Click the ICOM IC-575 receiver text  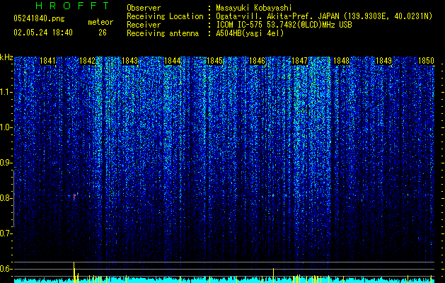click(284, 25)
